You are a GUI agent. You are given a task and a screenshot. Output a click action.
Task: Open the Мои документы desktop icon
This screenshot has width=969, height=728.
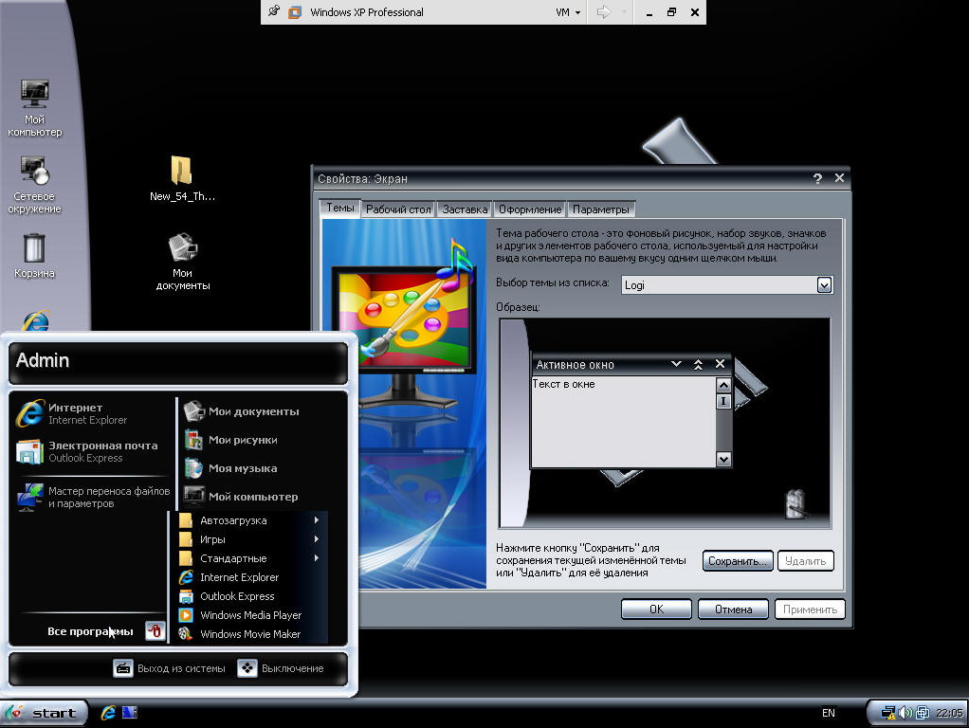pyautogui.click(x=182, y=262)
